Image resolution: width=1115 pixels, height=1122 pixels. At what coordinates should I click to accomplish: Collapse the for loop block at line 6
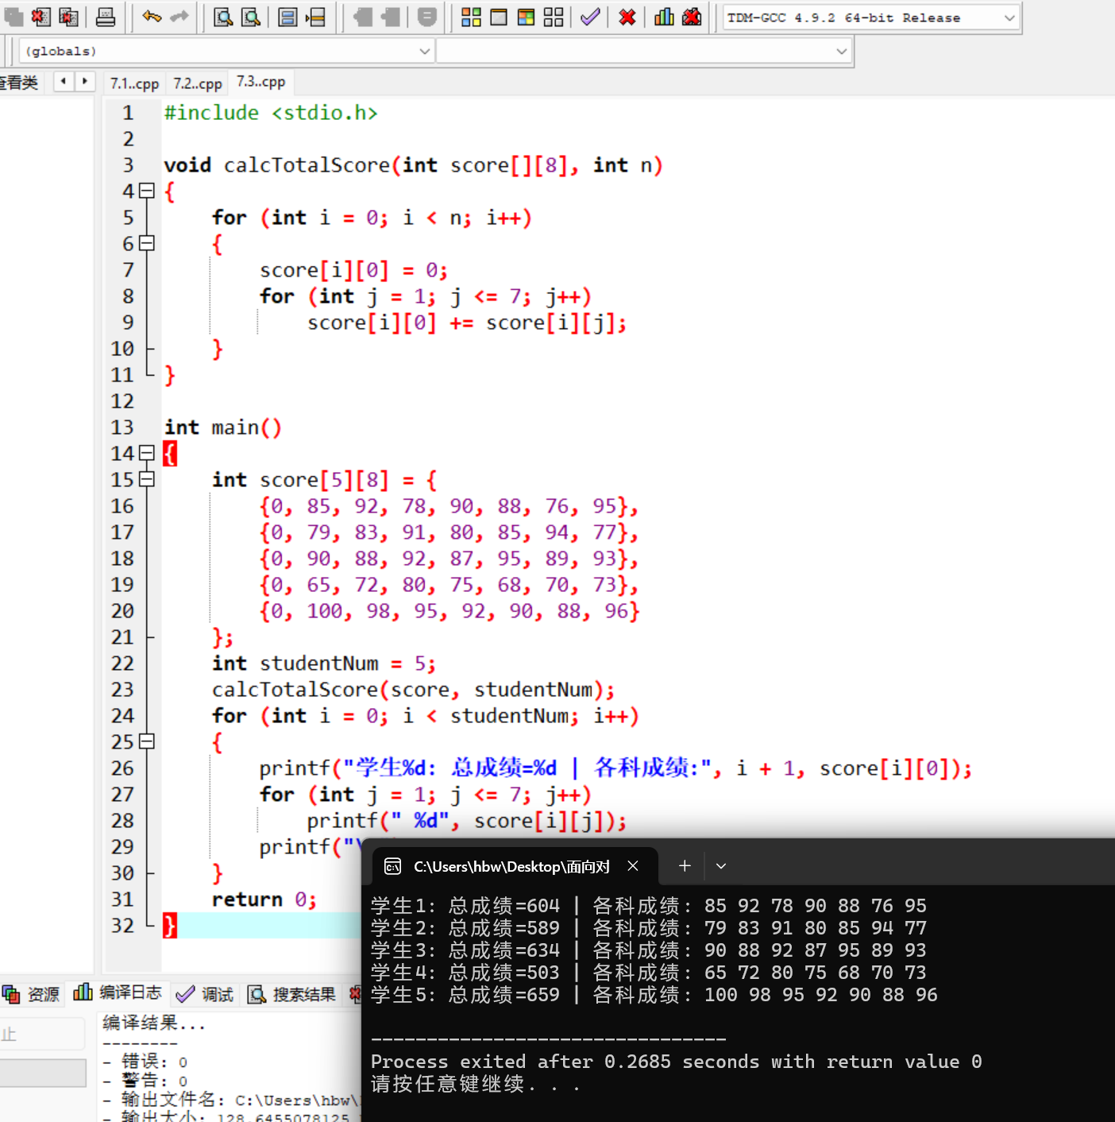pyautogui.click(x=146, y=243)
